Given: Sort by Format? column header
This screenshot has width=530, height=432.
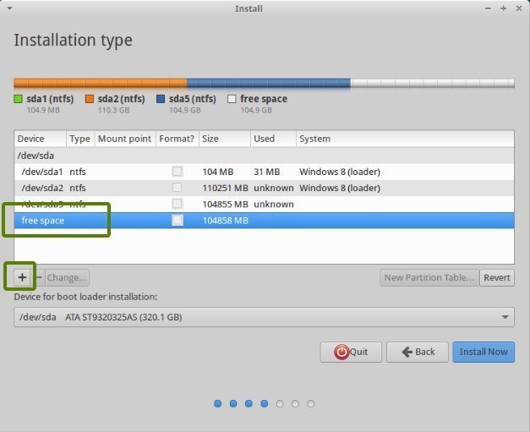Looking at the screenshot, I should [178, 139].
